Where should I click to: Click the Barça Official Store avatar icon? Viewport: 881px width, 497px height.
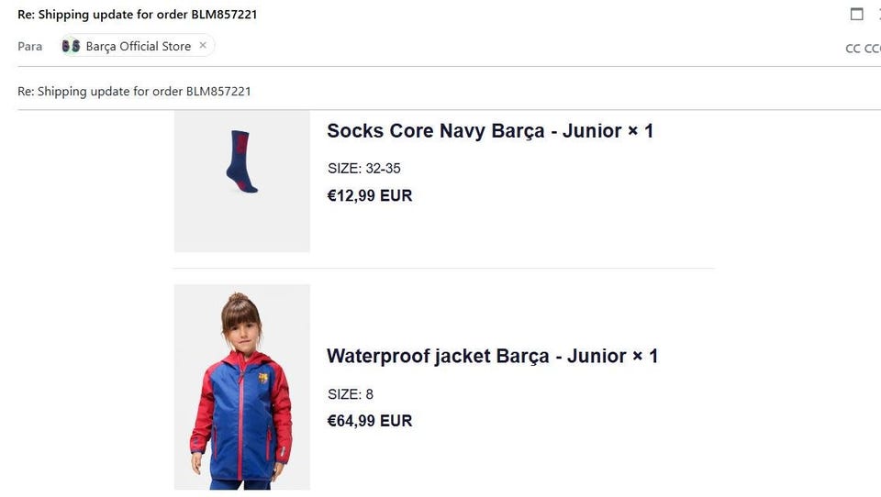pyautogui.click(x=71, y=46)
